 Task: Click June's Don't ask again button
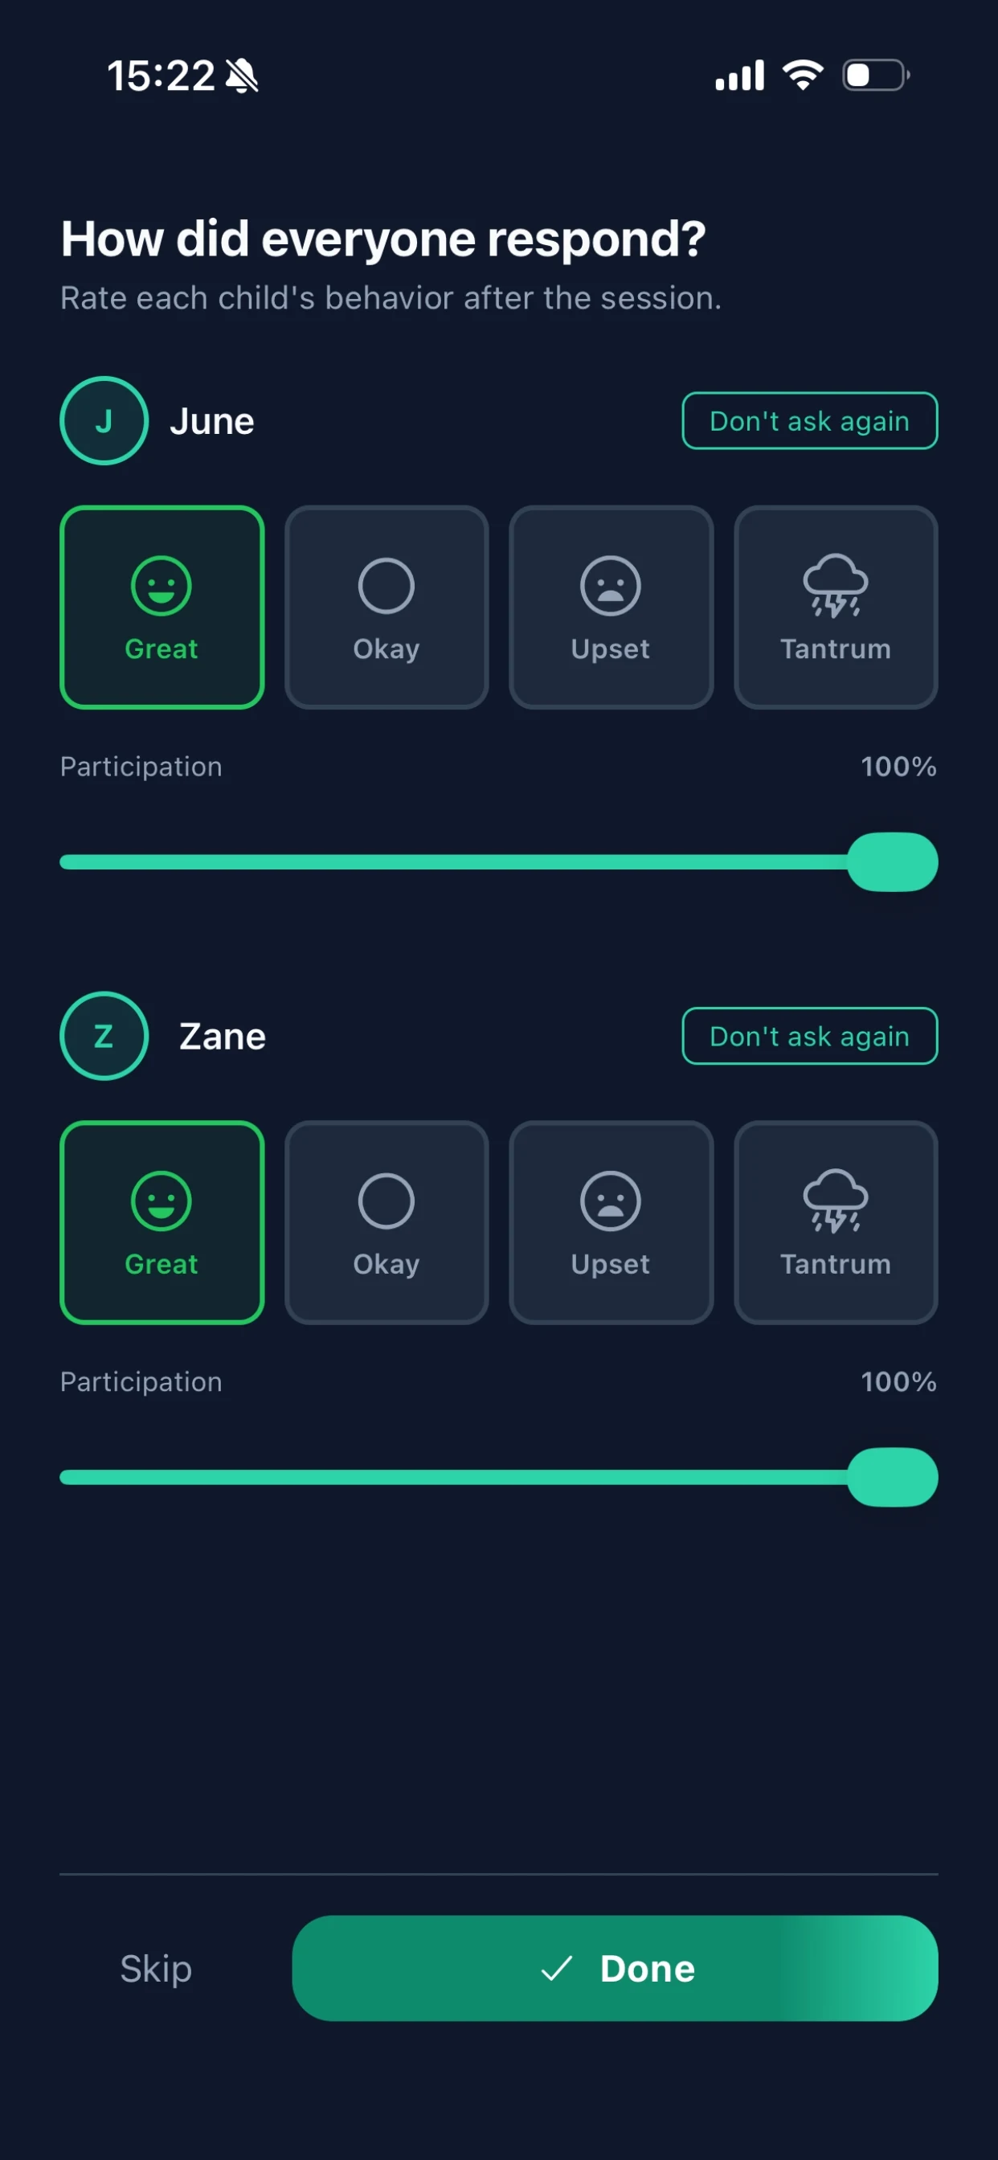809,421
